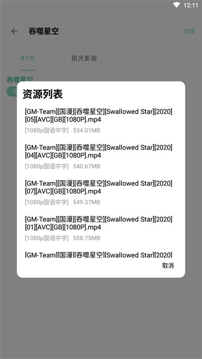Tap the green pill button behind dialog
202x359 pixels.
(12, 91)
